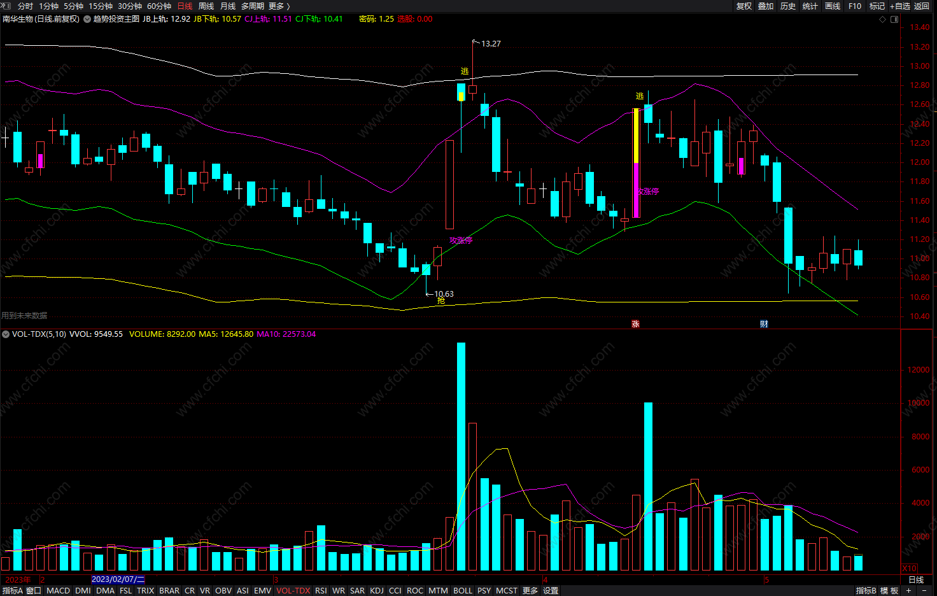Screen dimensions: 937x596
Task: Select PSY indicator
Action: pyautogui.click(x=484, y=591)
